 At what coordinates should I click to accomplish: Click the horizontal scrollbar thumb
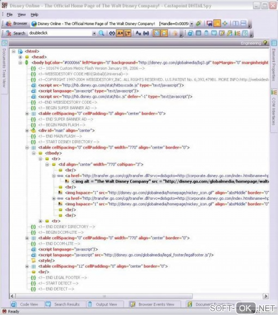coord(104,296)
